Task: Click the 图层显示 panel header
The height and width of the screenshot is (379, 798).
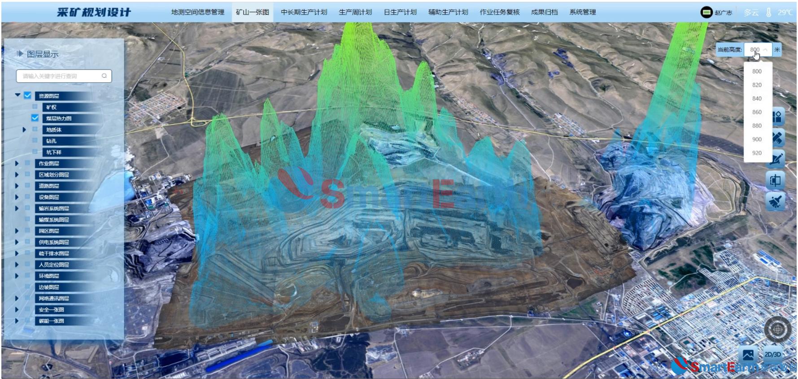Action: pos(43,54)
